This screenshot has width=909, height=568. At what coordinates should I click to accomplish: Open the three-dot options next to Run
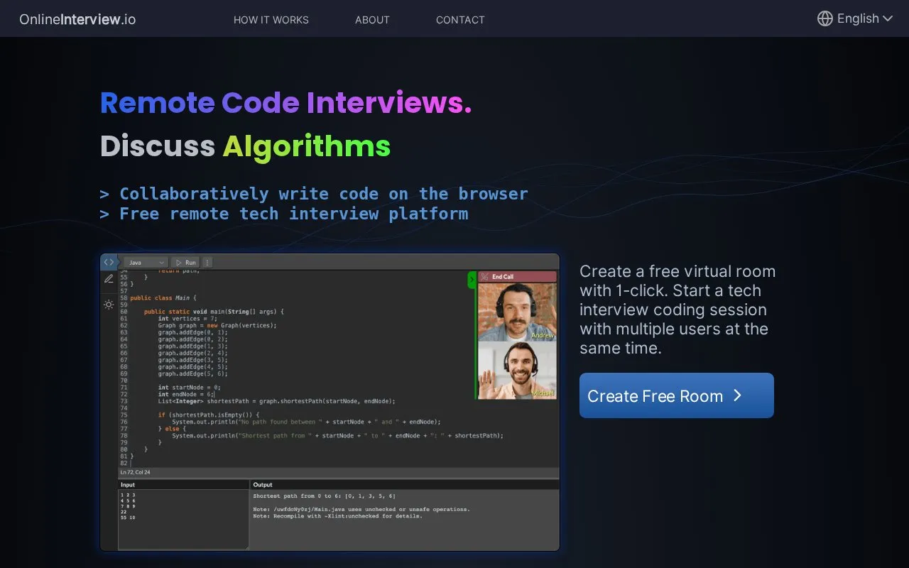pos(207,262)
